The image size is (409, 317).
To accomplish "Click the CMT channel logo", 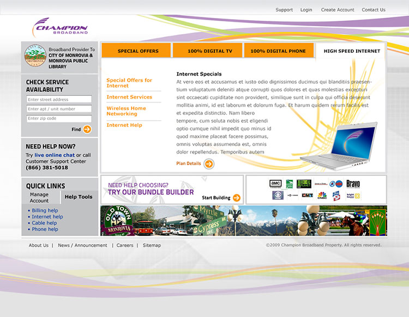I will (x=308, y=195).
